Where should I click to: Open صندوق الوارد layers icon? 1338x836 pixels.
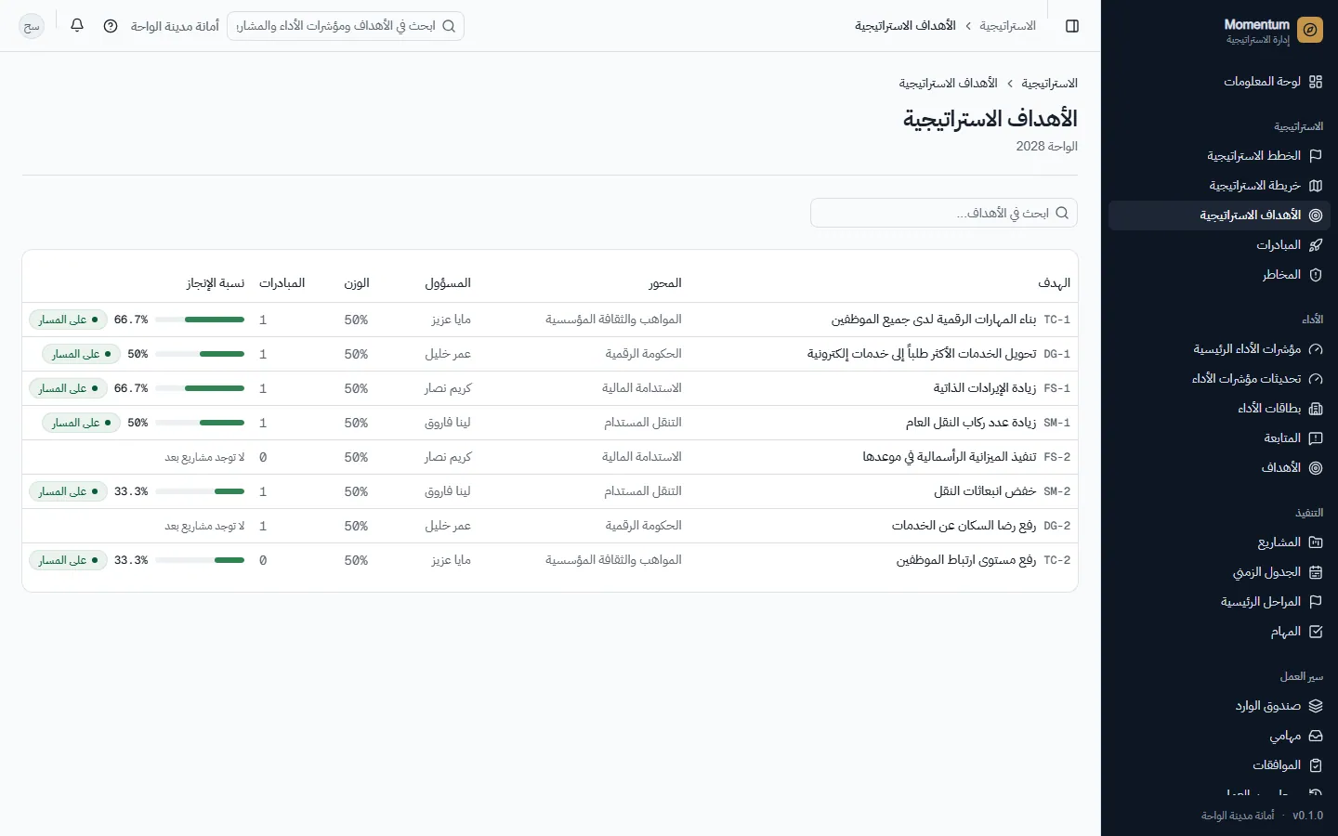(x=1316, y=706)
